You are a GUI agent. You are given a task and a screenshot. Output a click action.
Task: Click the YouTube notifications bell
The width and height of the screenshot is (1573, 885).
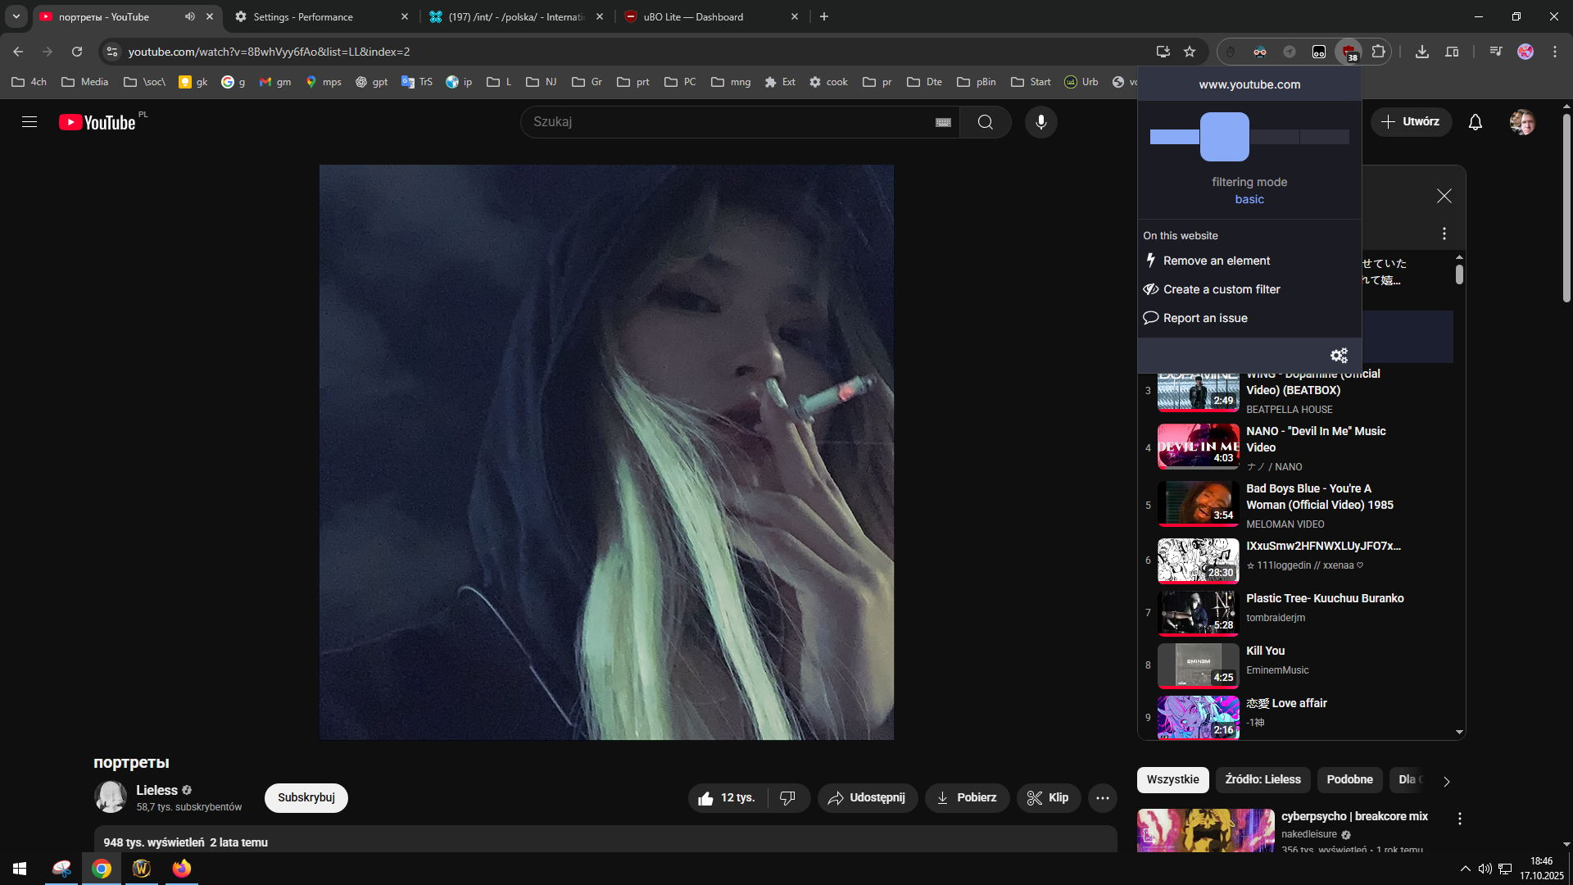(1475, 122)
